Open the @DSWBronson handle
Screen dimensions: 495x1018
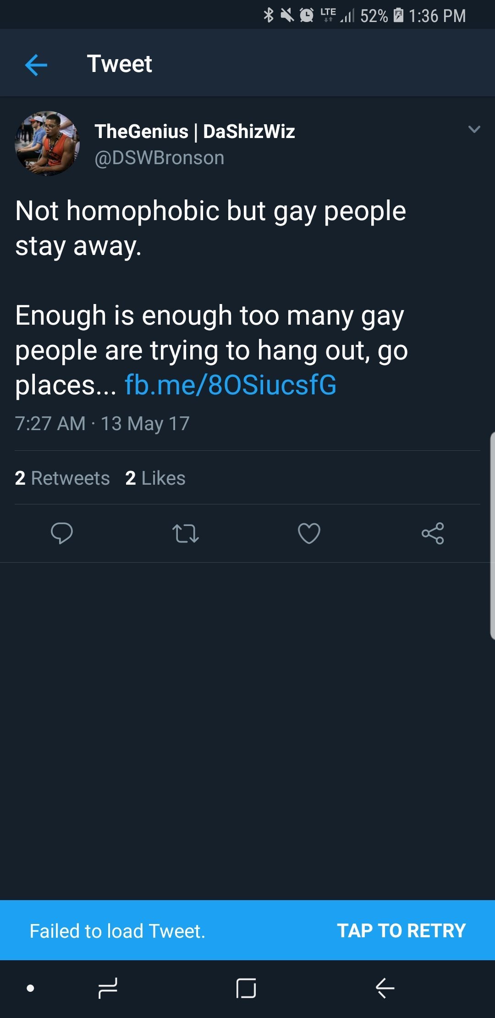pyautogui.click(x=159, y=158)
